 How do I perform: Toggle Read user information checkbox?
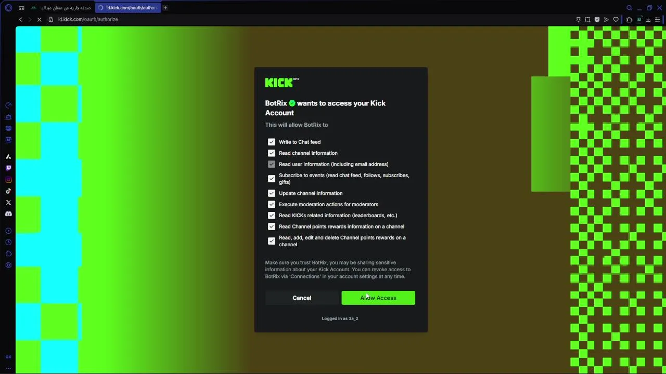pos(272,164)
